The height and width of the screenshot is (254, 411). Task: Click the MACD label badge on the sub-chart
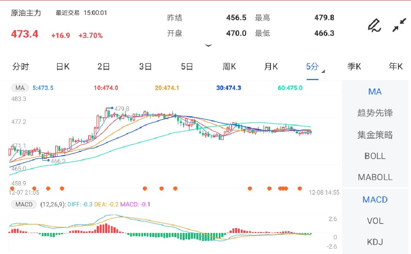point(24,204)
